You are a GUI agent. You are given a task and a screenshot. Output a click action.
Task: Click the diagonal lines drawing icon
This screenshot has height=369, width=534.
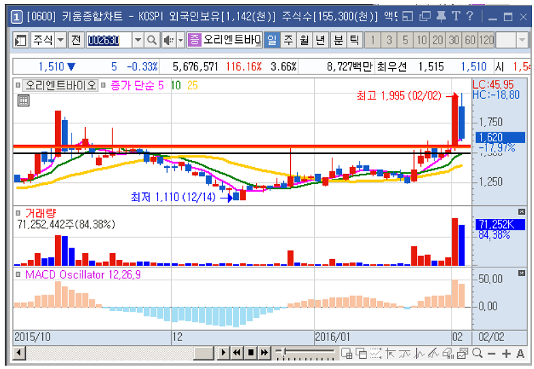[433, 353]
